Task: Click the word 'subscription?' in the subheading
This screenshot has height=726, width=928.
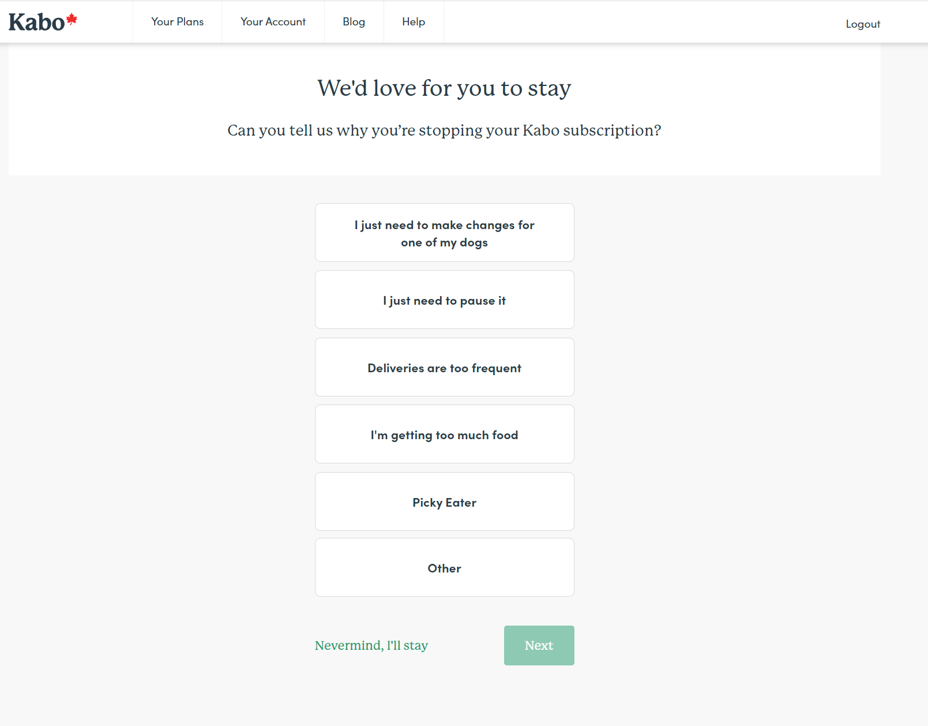Action: click(612, 130)
